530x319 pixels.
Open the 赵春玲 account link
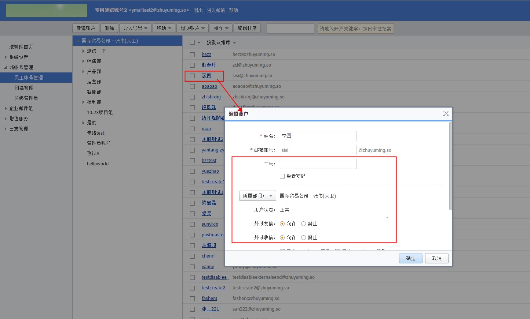pyautogui.click(x=209, y=65)
